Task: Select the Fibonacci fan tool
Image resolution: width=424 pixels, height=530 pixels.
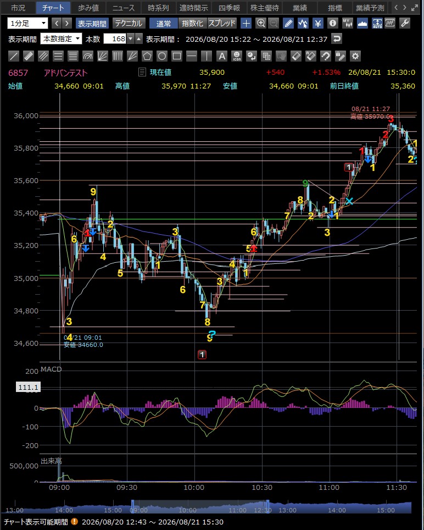Action: (103, 56)
